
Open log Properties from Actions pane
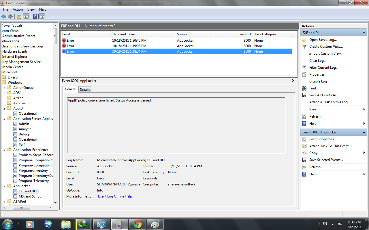(317, 74)
